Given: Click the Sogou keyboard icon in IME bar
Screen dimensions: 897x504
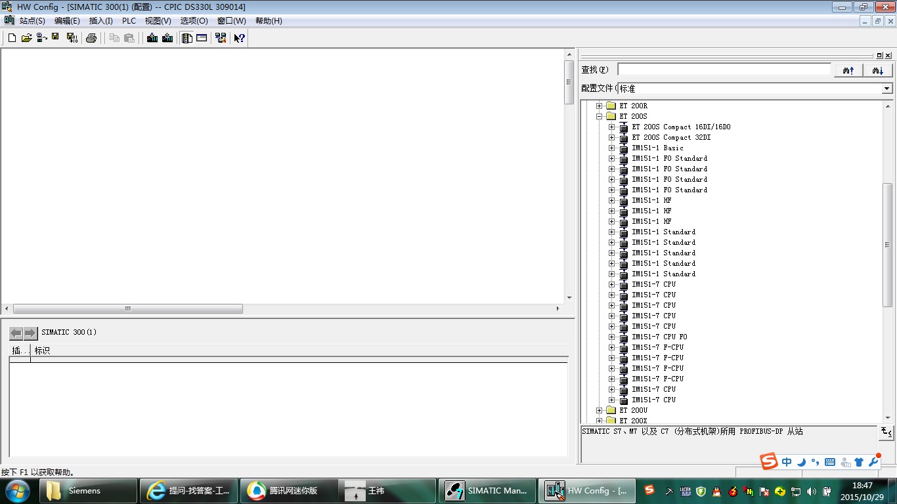Looking at the screenshot, I should click(830, 462).
